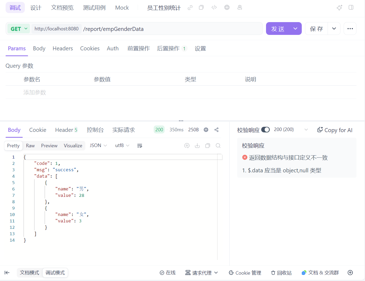Open the Headers tab
The width and height of the screenshot is (365, 281).
point(63,48)
